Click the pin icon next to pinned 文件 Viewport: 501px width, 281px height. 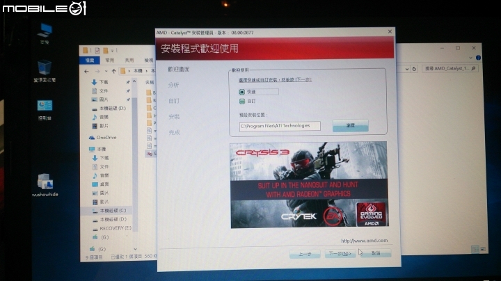tap(128, 91)
